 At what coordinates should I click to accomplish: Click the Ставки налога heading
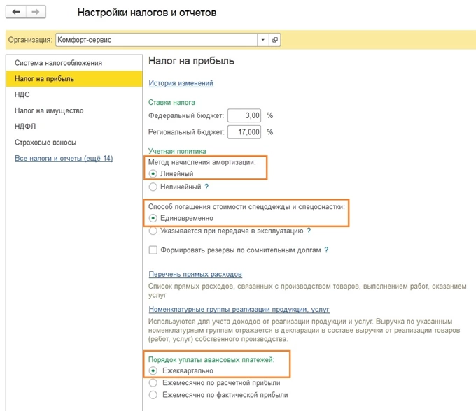click(171, 103)
